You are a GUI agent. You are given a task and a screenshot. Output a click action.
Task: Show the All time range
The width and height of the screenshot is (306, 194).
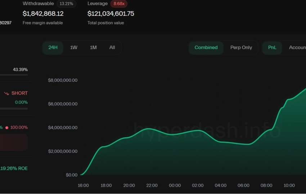click(x=112, y=47)
